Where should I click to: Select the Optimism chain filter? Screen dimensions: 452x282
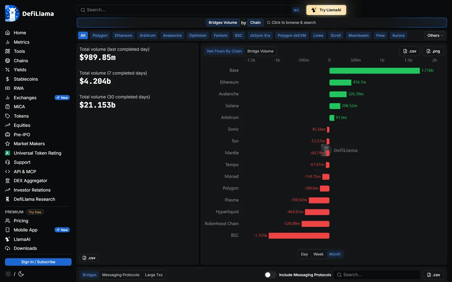pos(198,35)
